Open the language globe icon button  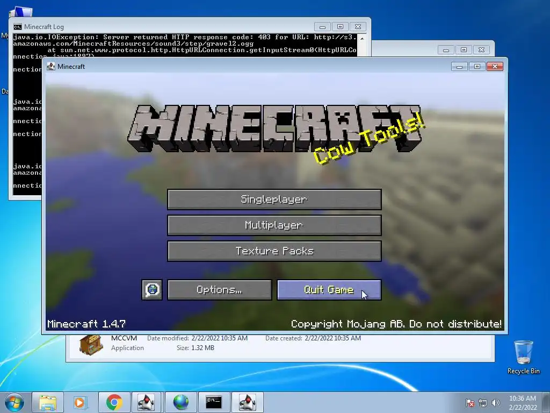coord(152,290)
